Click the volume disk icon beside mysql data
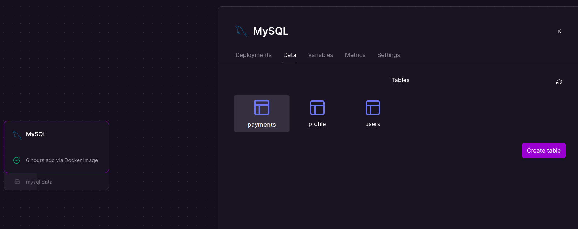 (x=17, y=182)
